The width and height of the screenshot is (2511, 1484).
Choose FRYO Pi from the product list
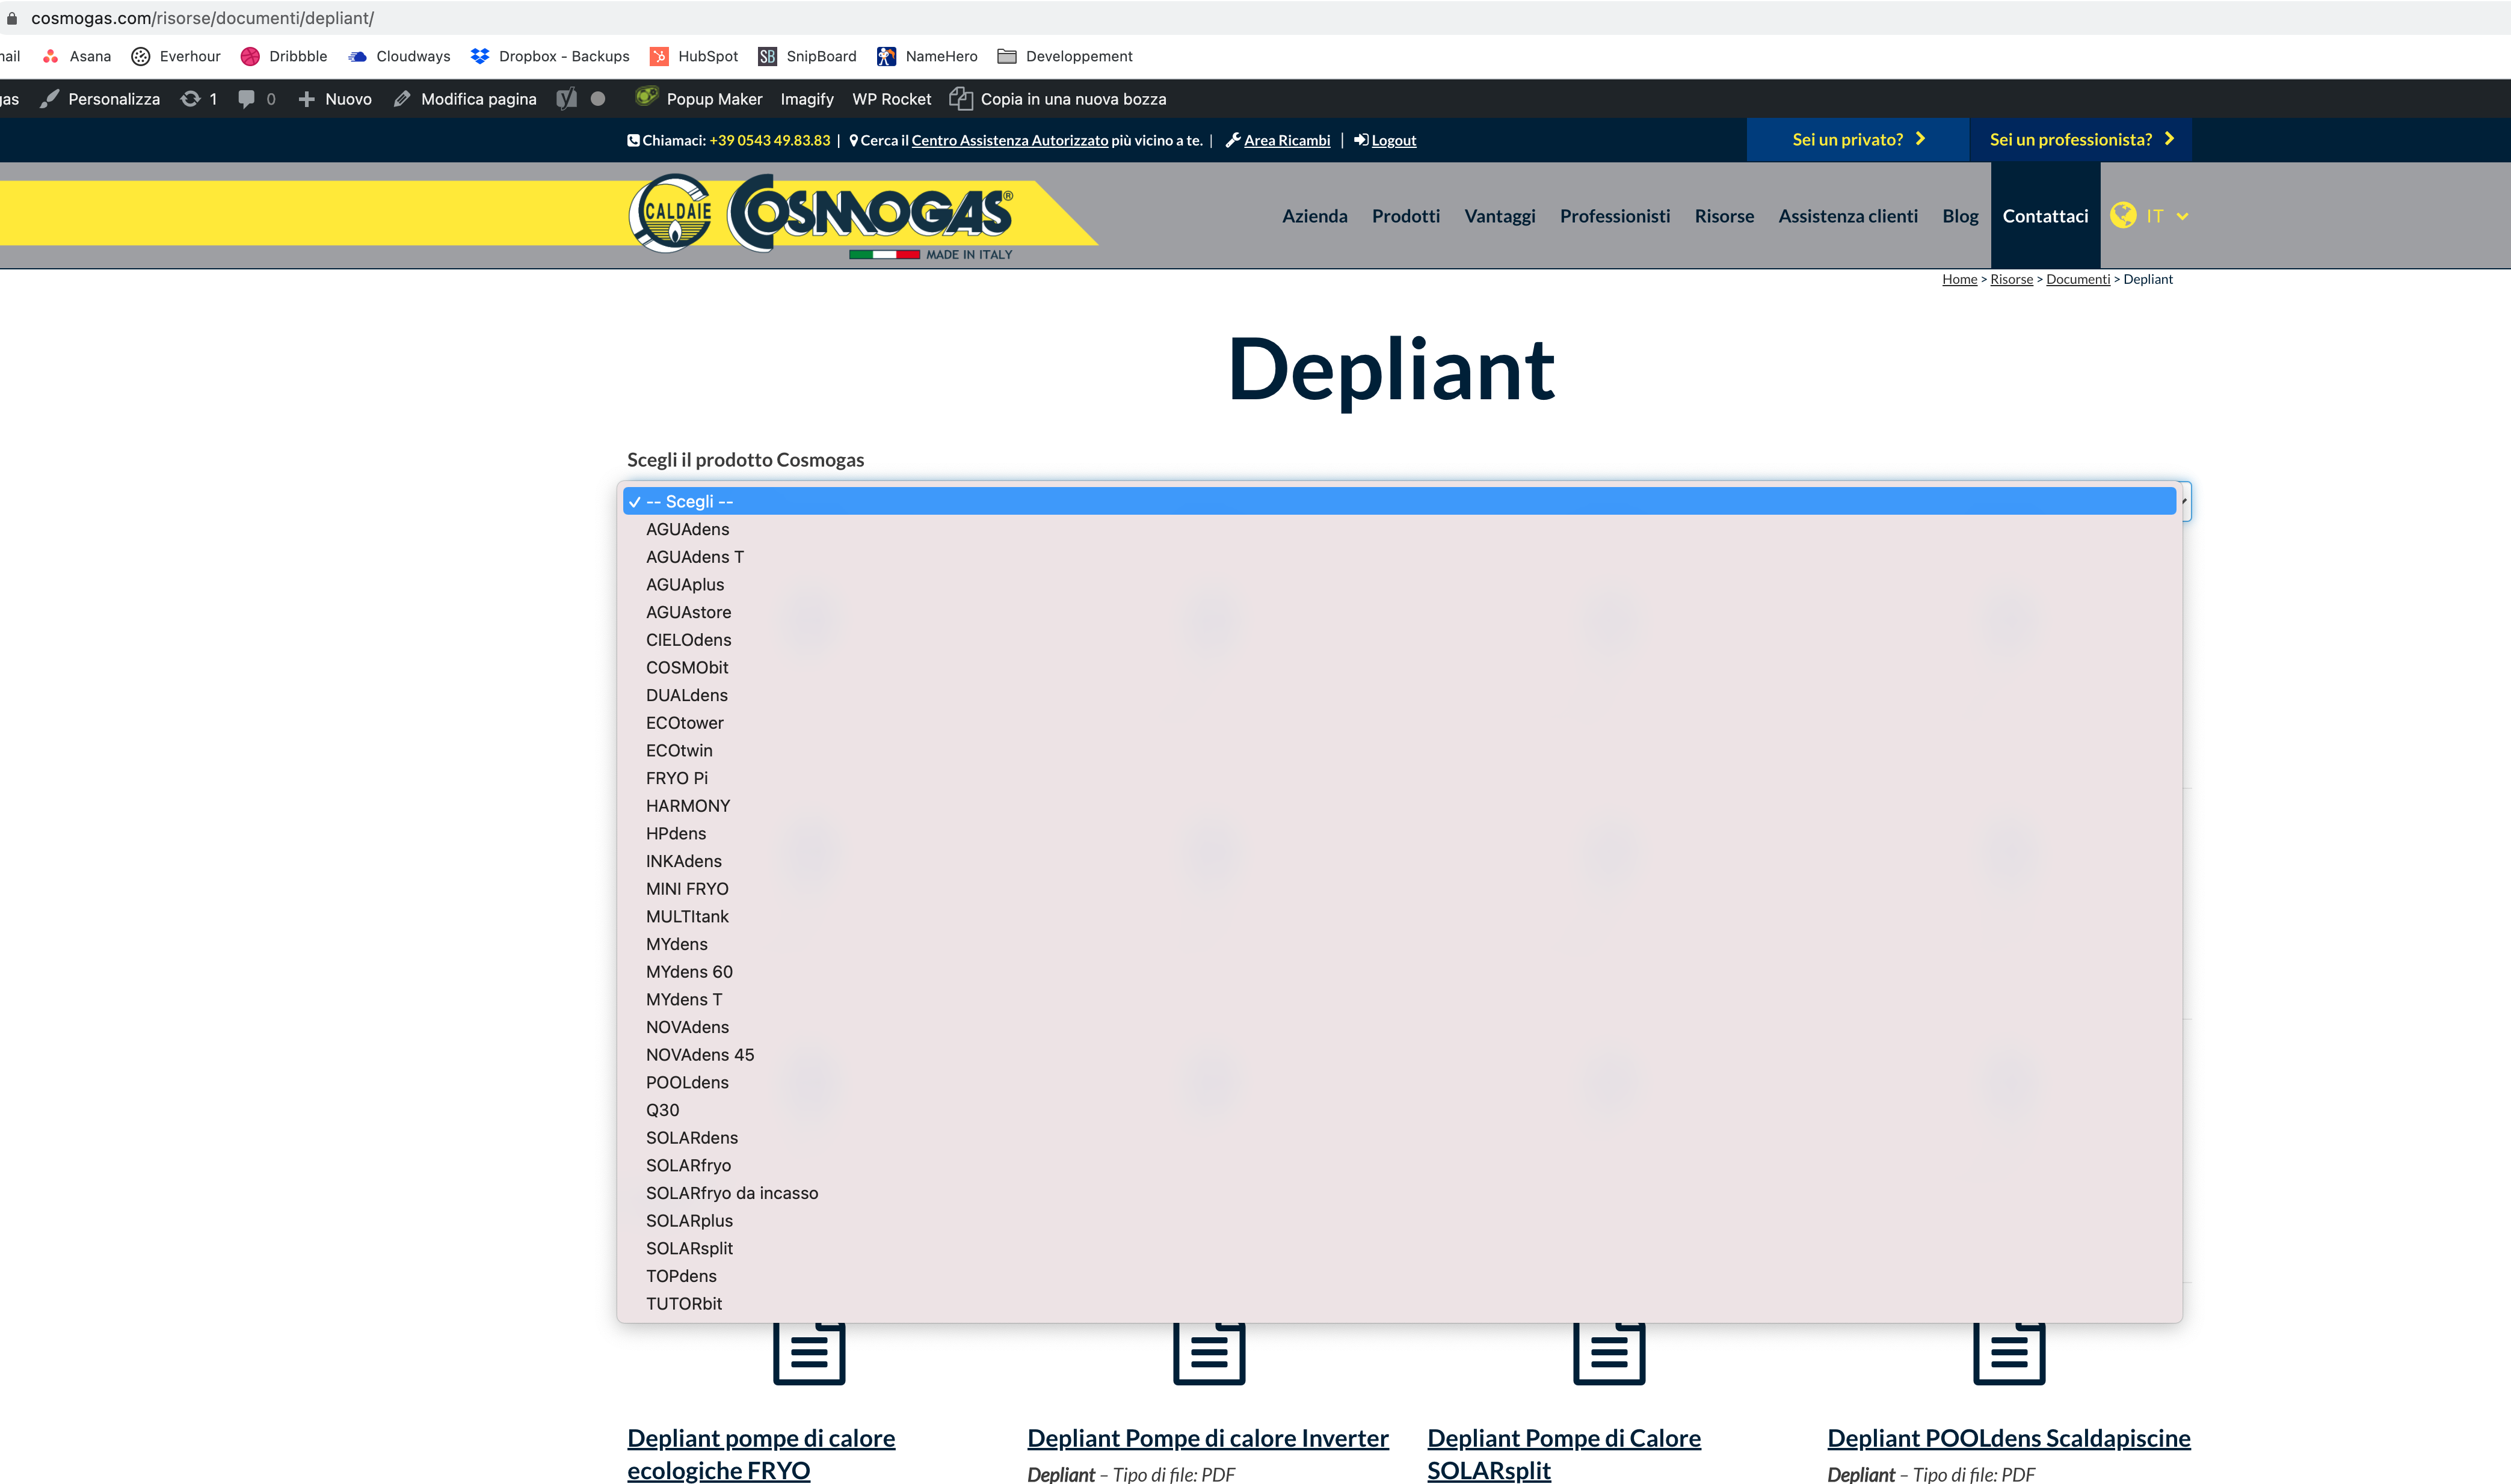coord(1399,778)
